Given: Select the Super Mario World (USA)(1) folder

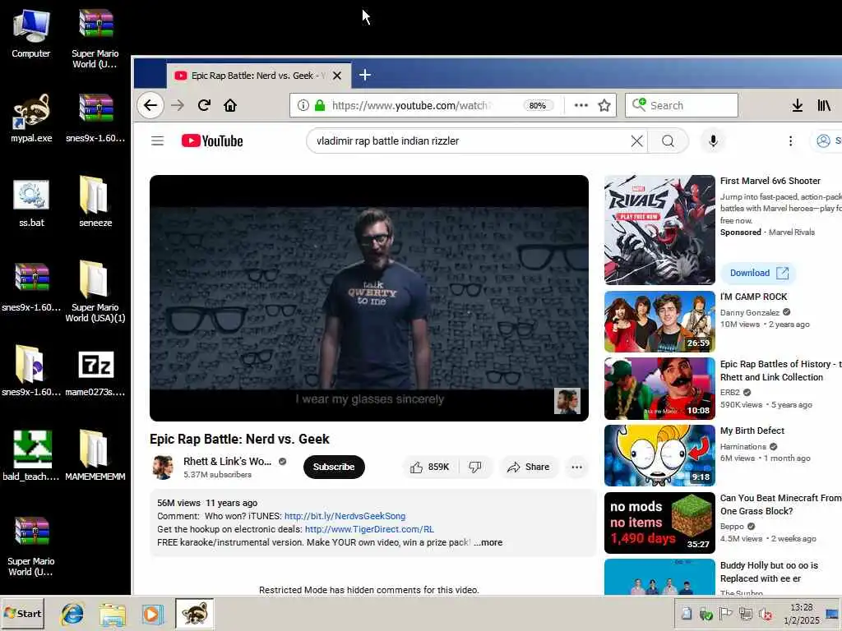Looking at the screenshot, I should coord(95,292).
